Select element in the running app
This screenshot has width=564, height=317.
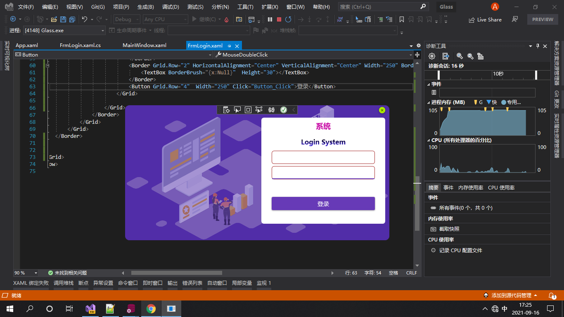[237, 110]
